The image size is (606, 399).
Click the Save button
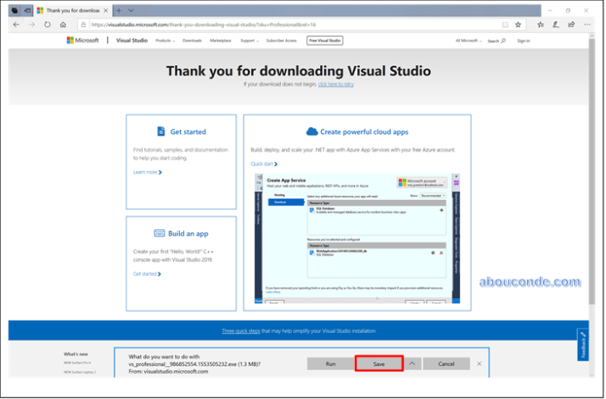(x=379, y=363)
